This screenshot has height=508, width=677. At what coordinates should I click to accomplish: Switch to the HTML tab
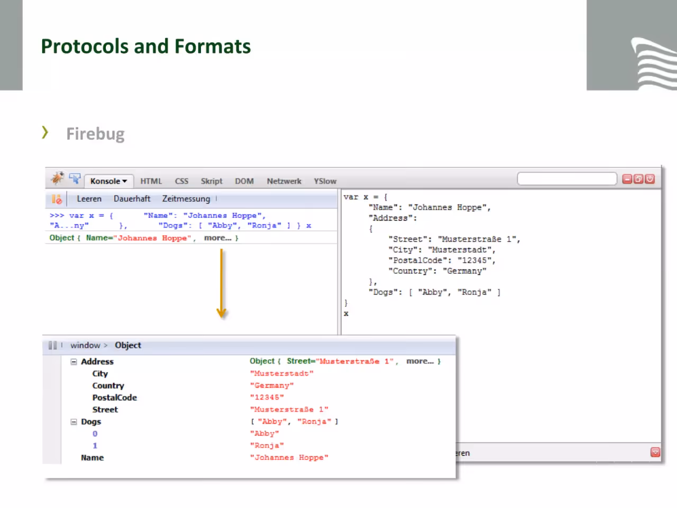[x=151, y=181]
